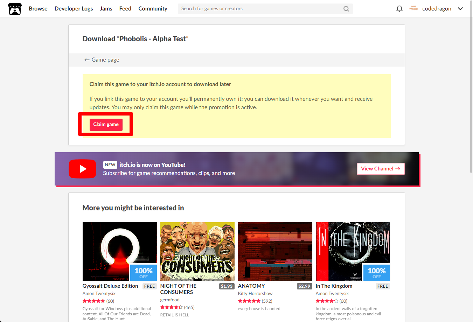The height and width of the screenshot is (322, 473).
Task: Open the itch.io logo home link
Action: point(15,9)
